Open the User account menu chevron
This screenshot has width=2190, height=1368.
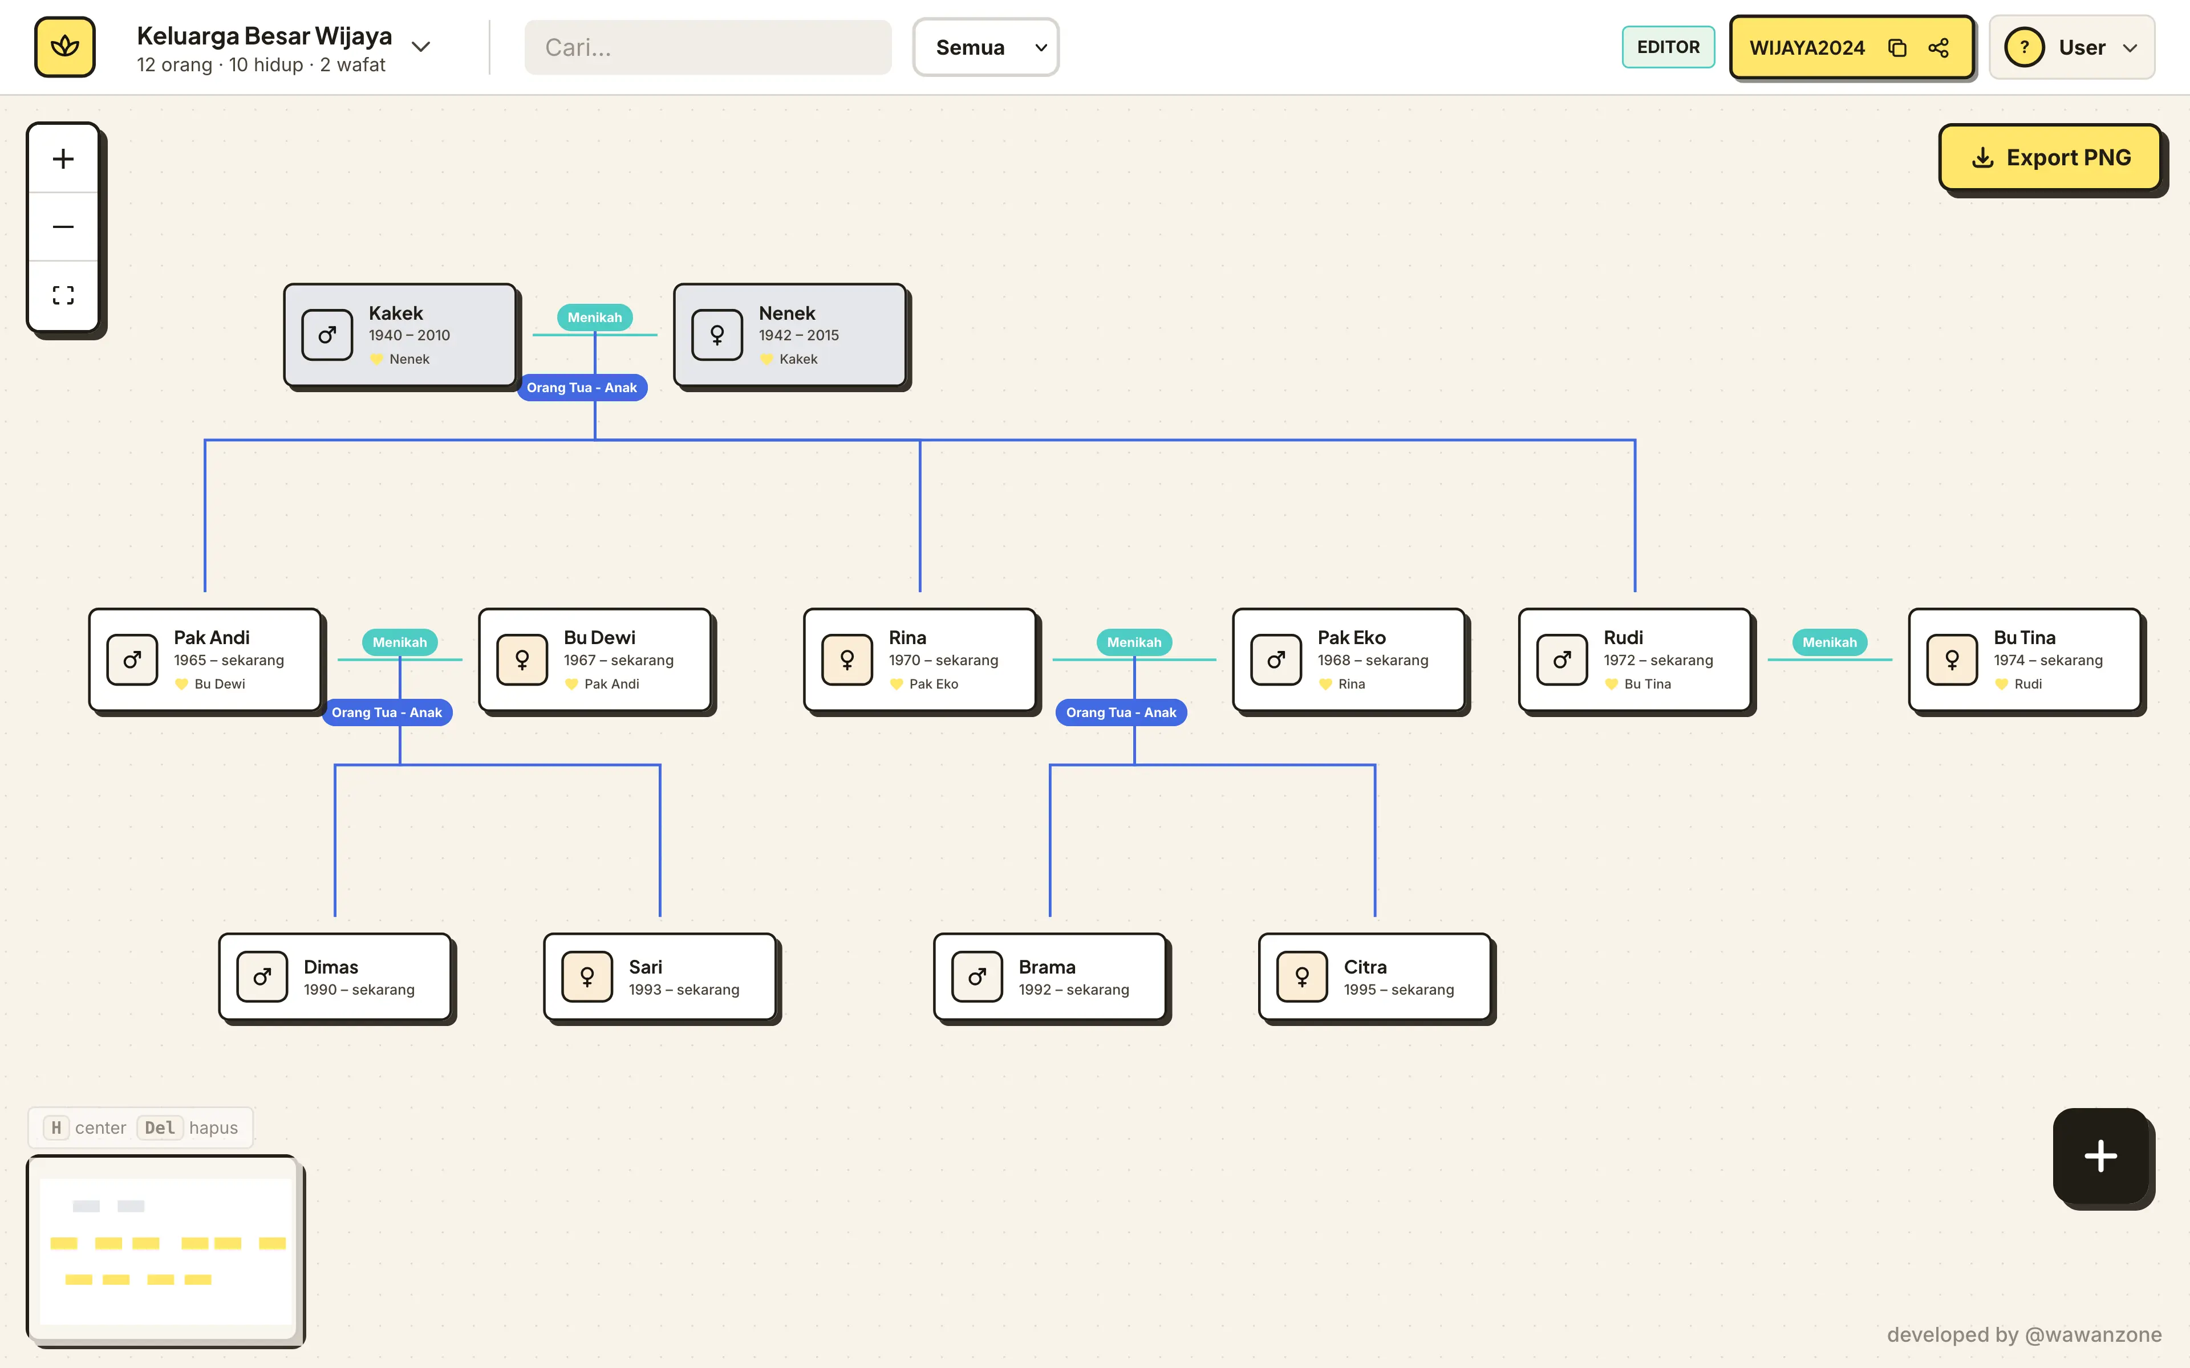pos(2130,48)
